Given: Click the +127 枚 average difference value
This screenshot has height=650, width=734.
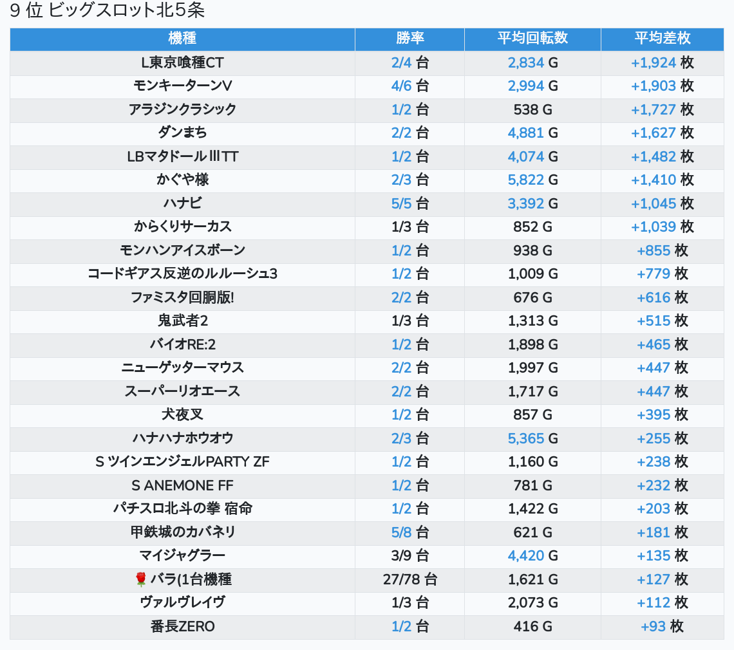Looking at the screenshot, I should click(663, 579).
